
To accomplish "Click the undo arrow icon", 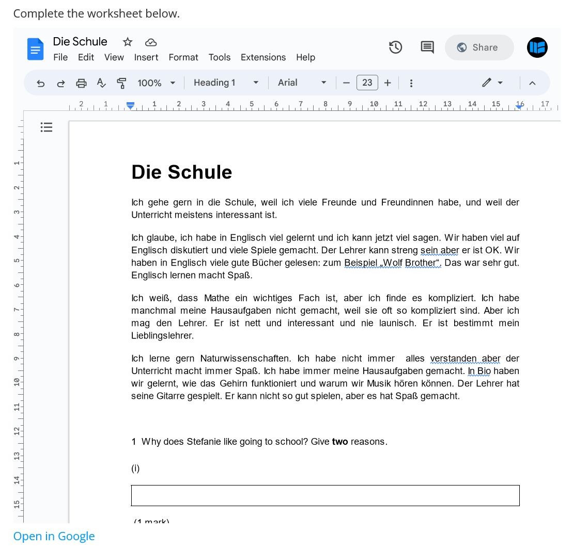I will [41, 83].
